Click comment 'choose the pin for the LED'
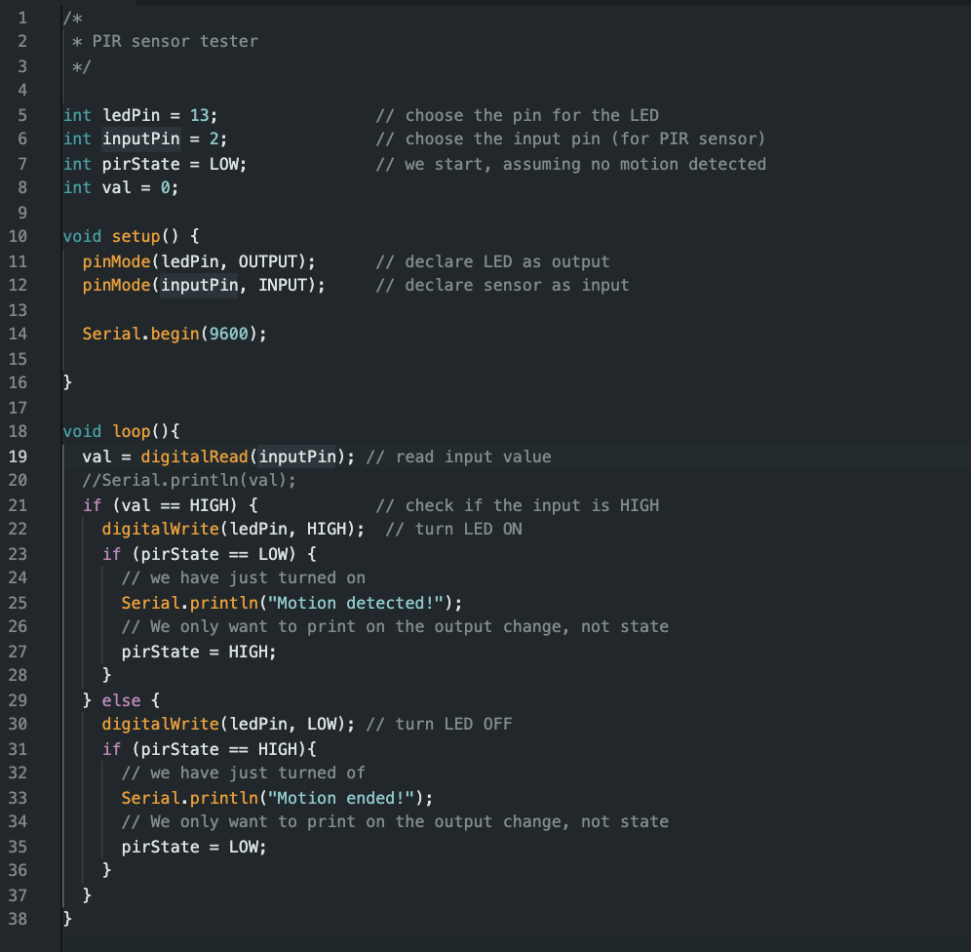Viewport: 971px width, 952px height. pos(532,115)
